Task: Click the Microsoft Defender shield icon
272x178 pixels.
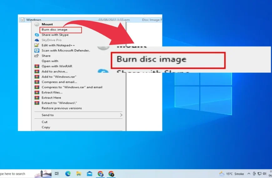Action: tap(37, 51)
